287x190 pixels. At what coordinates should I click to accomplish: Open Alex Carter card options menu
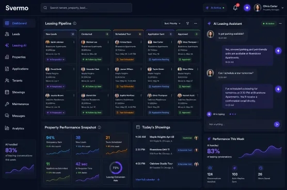click(171, 42)
